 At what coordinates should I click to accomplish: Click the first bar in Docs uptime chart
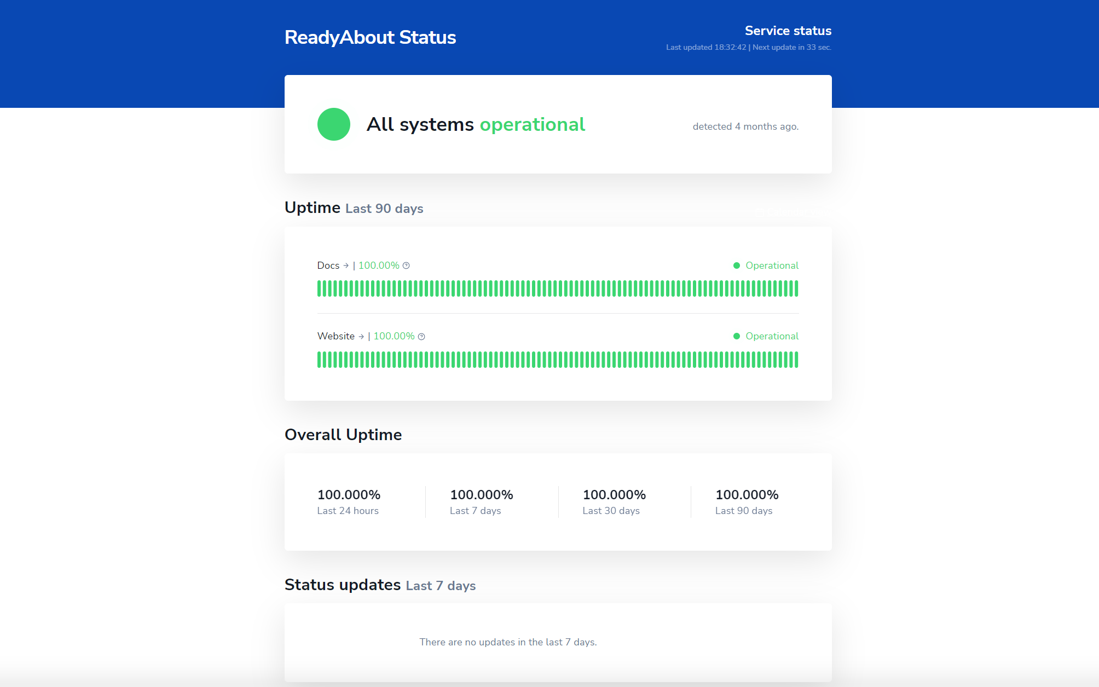click(319, 288)
